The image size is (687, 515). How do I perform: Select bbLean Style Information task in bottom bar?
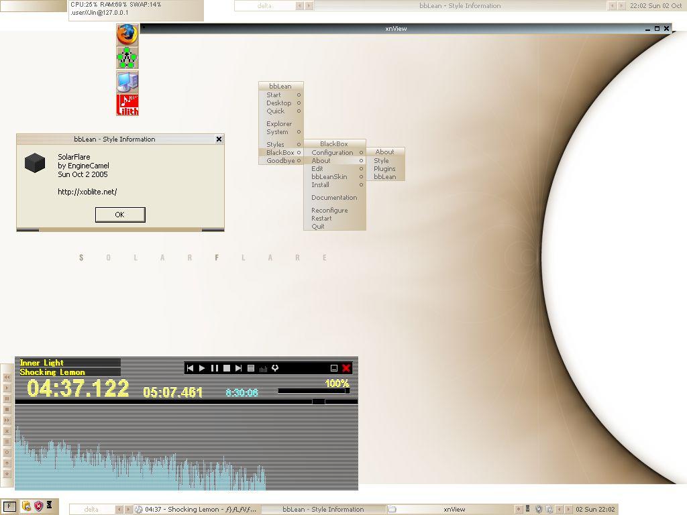(323, 510)
